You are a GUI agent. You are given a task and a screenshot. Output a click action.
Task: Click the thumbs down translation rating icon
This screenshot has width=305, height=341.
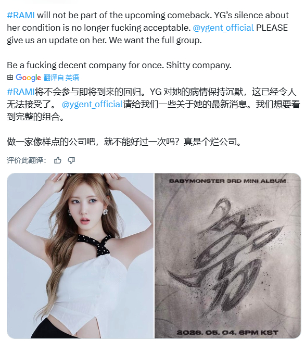(71, 160)
